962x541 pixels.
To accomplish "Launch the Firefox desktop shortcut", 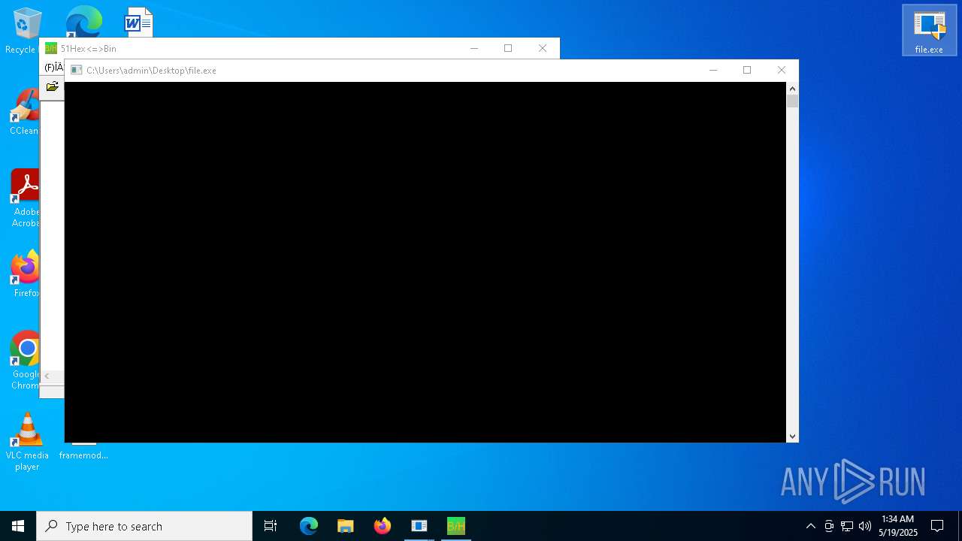I will [x=25, y=274].
